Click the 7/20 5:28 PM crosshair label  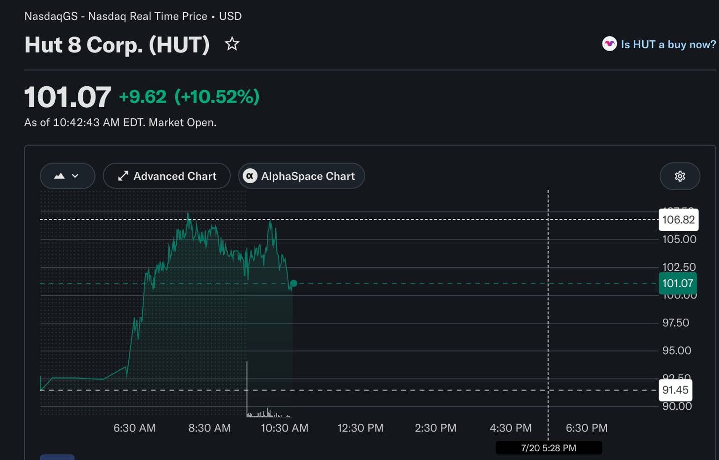click(x=549, y=448)
